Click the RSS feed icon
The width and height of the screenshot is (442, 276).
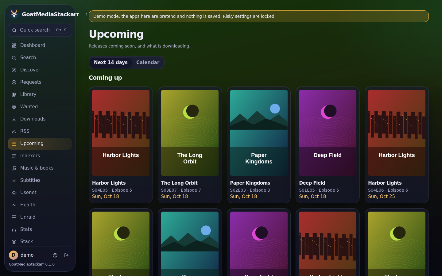pyautogui.click(x=14, y=131)
